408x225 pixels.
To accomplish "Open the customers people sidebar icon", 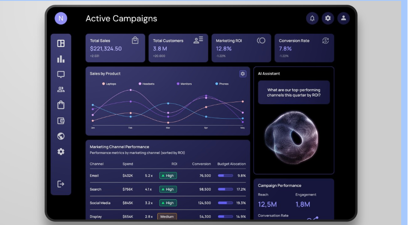I will click(x=61, y=90).
